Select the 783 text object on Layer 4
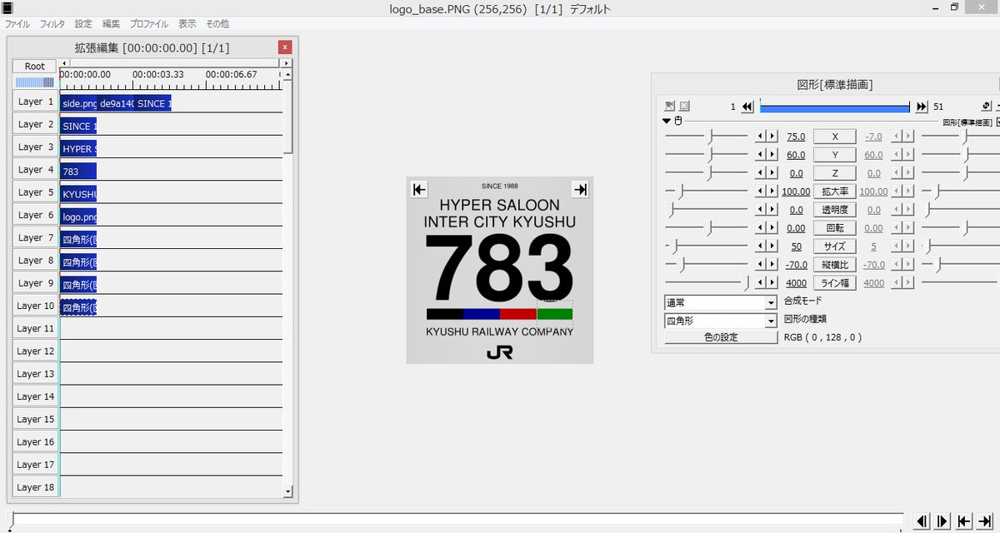1000x533 pixels. coord(78,172)
